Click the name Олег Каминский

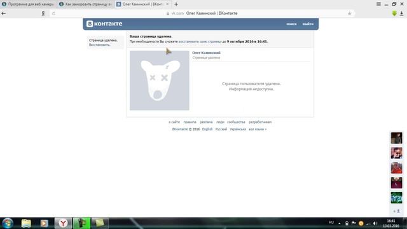tap(206, 53)
